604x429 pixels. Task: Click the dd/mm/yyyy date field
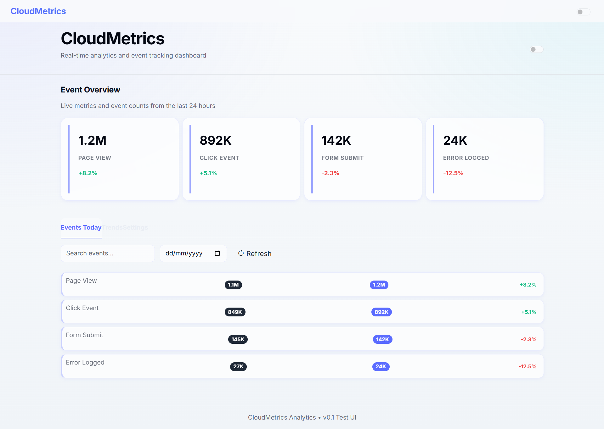click(x=193, y=253)
